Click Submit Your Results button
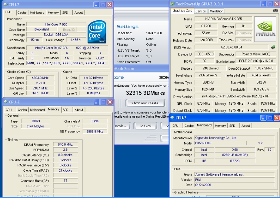Viewport: 280px width, 198px height. [x=145, y=103]
